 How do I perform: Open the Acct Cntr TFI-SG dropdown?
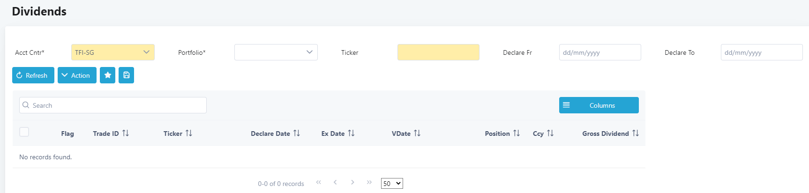(113, 52)
